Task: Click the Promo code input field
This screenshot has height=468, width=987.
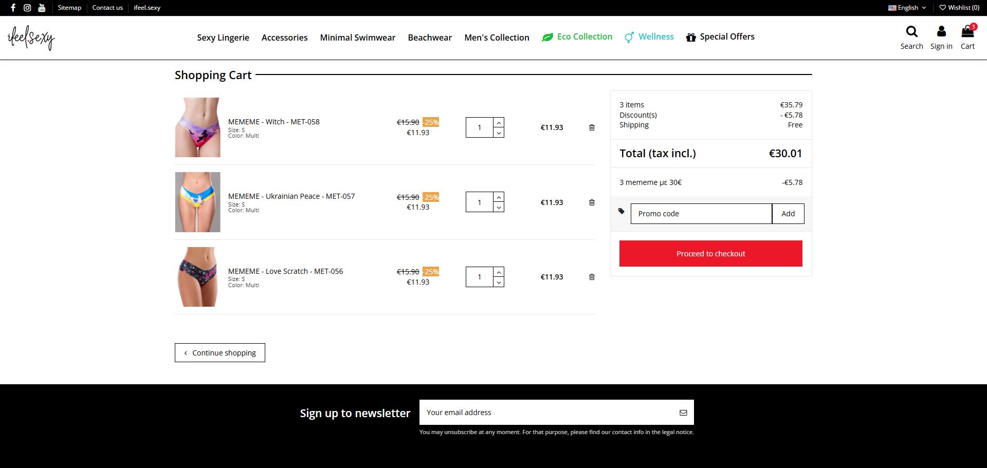Action: [x=701, y=214]
